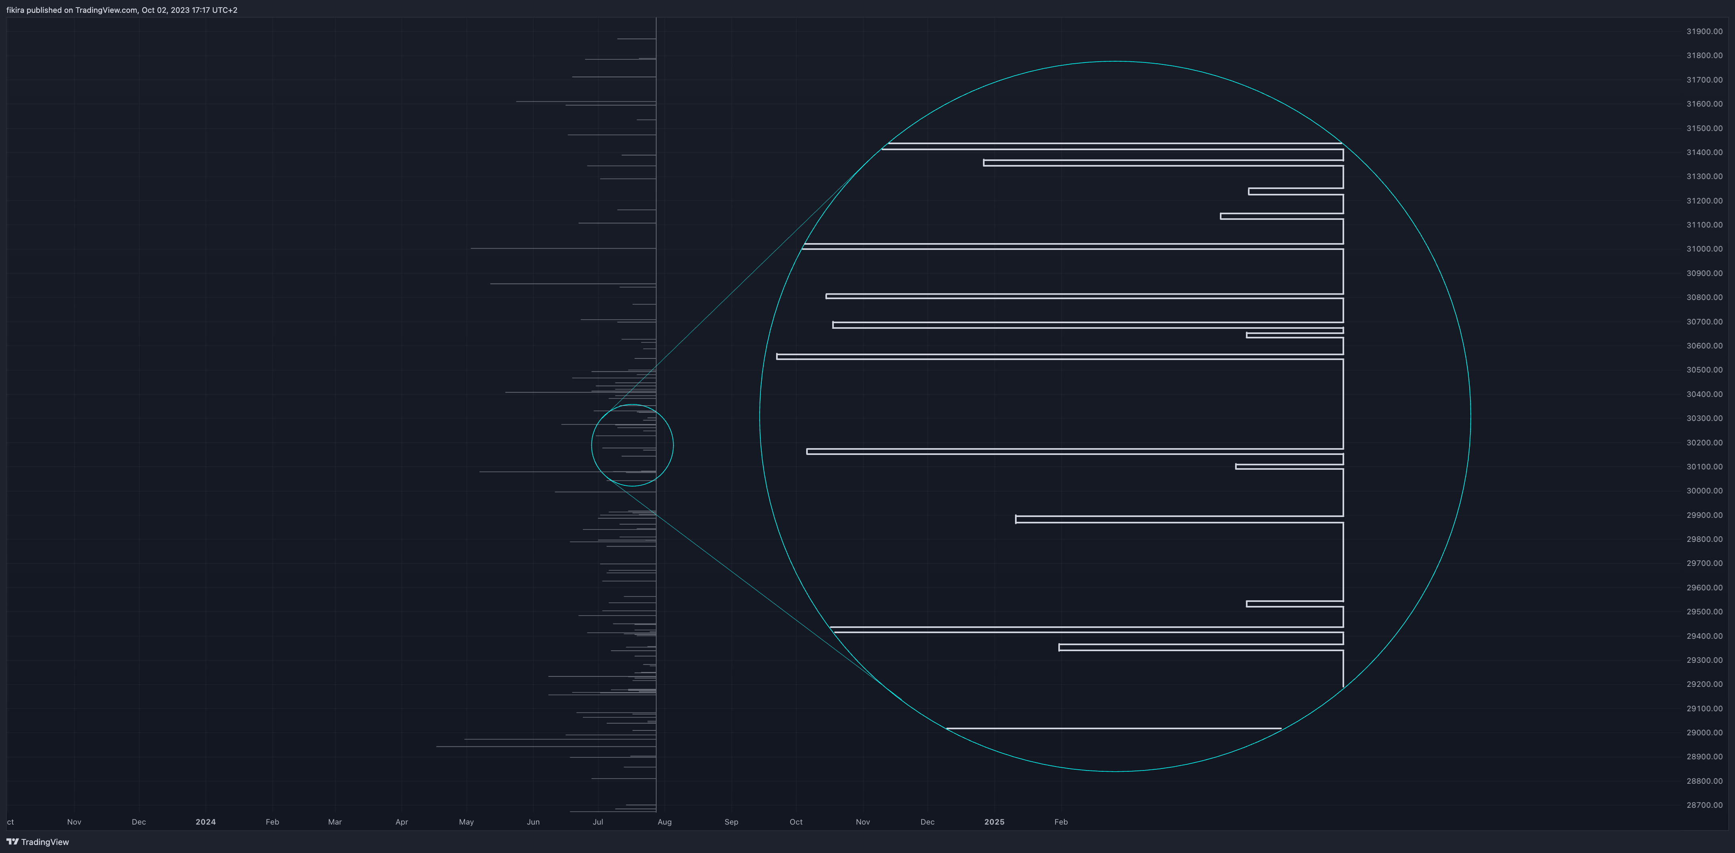Click the fikira published on TradingView.com header
The image size is (1735, 853).
click(x=122, y=10)
